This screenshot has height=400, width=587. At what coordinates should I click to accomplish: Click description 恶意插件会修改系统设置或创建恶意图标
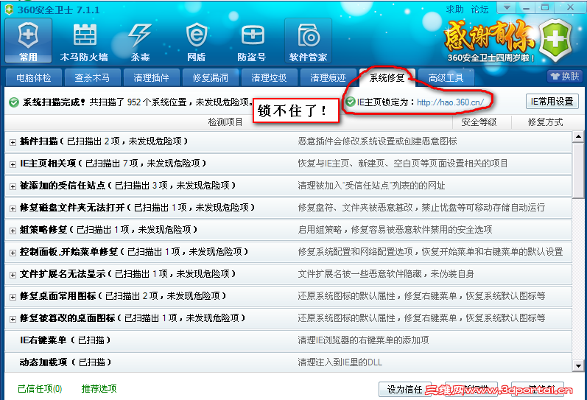coord(377,141)
